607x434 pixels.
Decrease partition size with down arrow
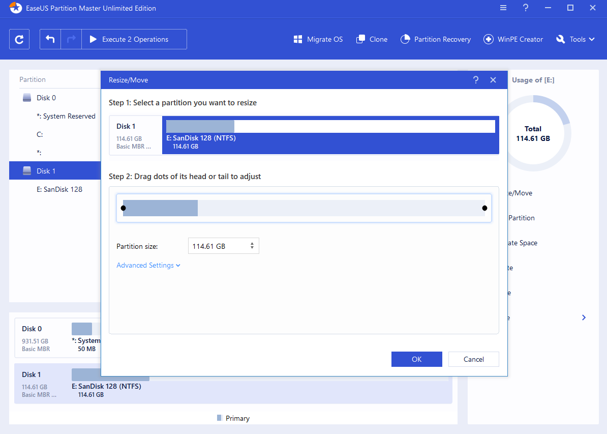(252, 248)
